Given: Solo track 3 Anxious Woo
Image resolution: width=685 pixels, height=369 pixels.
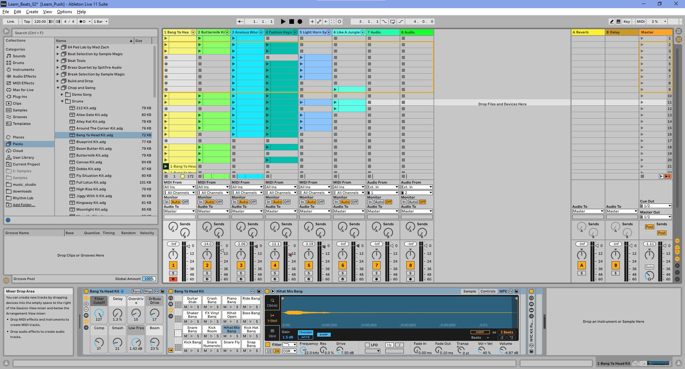Looking at the screenshot, I should (x=241, y=273).
